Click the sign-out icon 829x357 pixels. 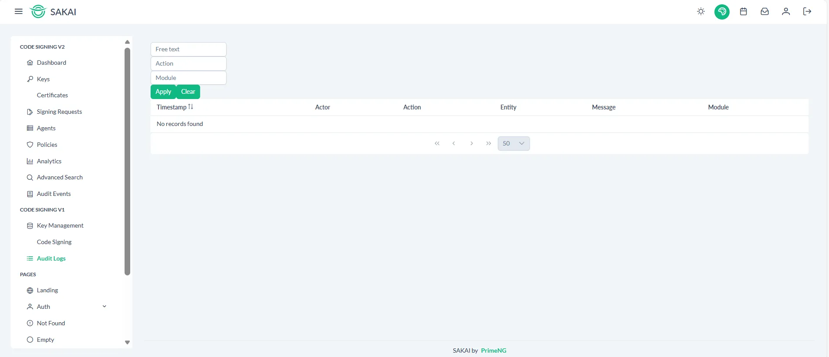click(x=807, y=12)
